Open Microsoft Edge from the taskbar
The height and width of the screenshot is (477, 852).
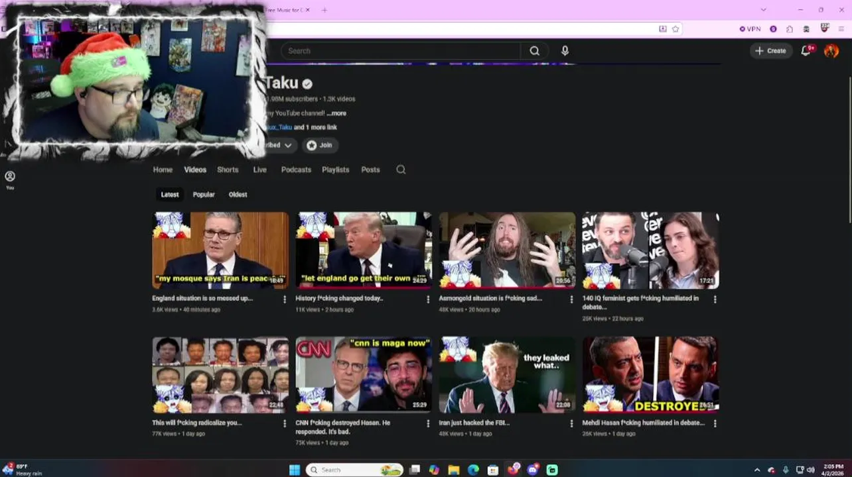click(473, 470)
